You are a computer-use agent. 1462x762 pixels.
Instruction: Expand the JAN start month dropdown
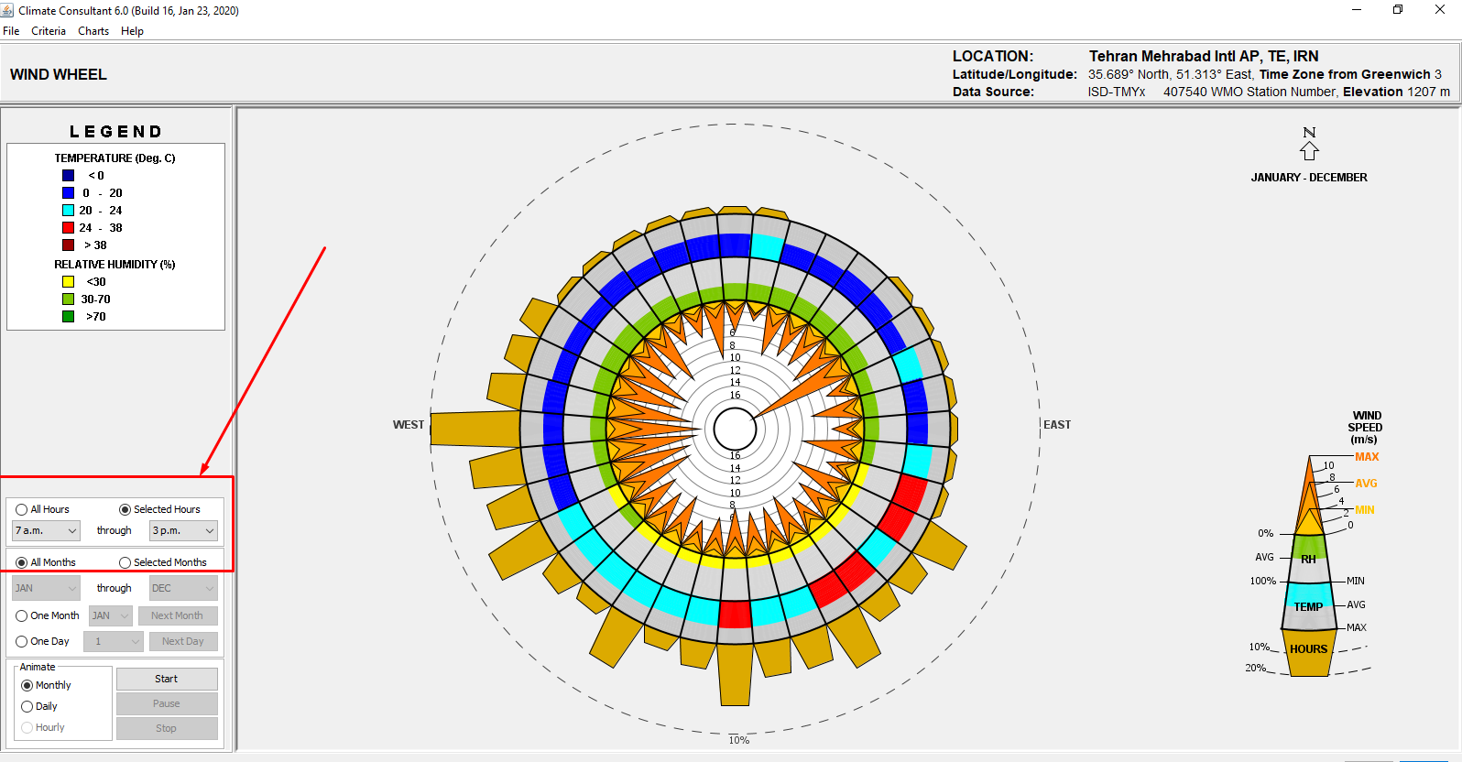coord(46,588)
